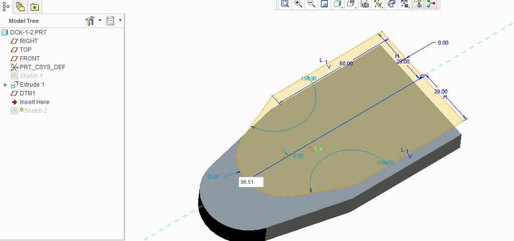Viewport: 514px width, 241px height.
Task: Click the DTM1 plane icon
Action: (x=15, y=94)
